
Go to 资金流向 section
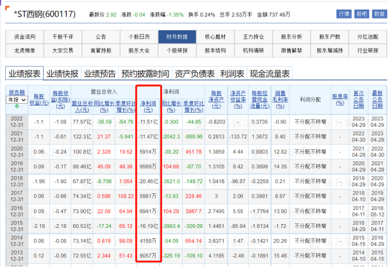[x=24, y=36]
